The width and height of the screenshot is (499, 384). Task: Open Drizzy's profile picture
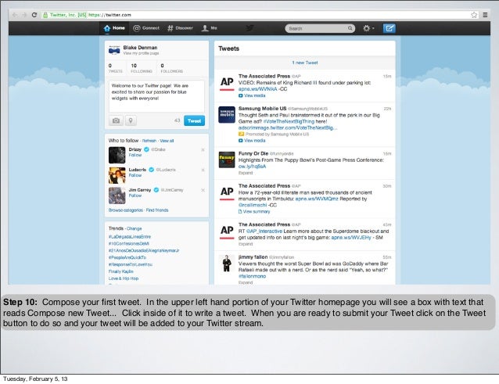click(x=117, y=155)
